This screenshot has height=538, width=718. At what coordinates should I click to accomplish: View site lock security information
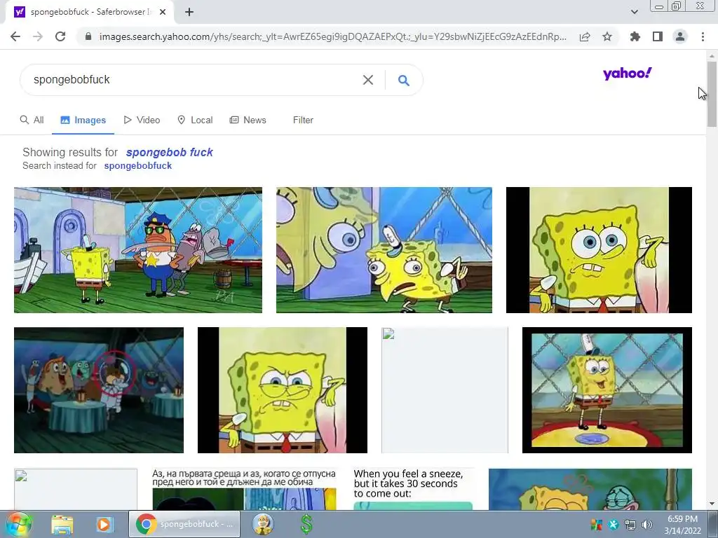click(88, 36)
